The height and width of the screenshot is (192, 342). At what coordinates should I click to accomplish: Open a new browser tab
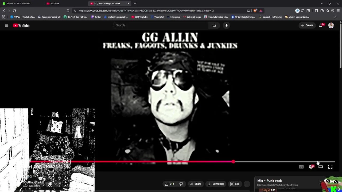(135, 3)
